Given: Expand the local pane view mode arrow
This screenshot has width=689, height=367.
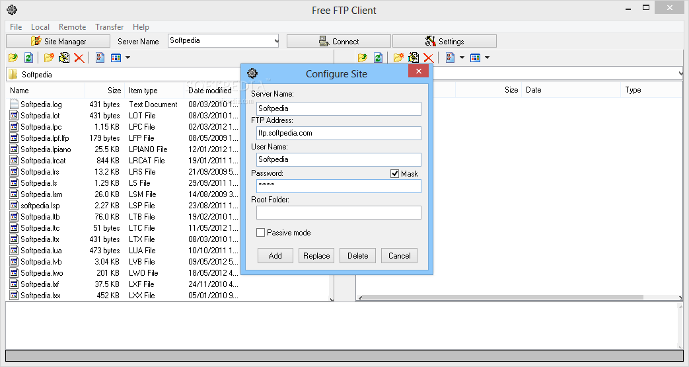Looking at the screenshot, I should tap(128, 58).
